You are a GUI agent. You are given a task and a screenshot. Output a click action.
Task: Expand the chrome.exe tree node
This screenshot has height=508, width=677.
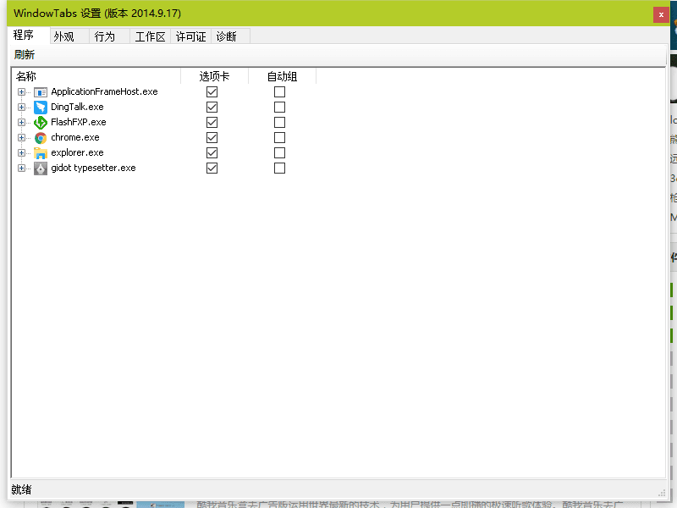tap(21, 137)
